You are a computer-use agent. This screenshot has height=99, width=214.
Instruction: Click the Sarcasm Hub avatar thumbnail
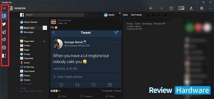click(53, 22)
